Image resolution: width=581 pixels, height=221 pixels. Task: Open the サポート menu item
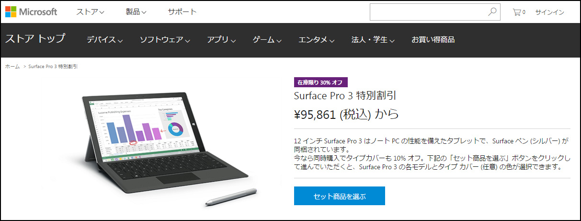point(182,12)
